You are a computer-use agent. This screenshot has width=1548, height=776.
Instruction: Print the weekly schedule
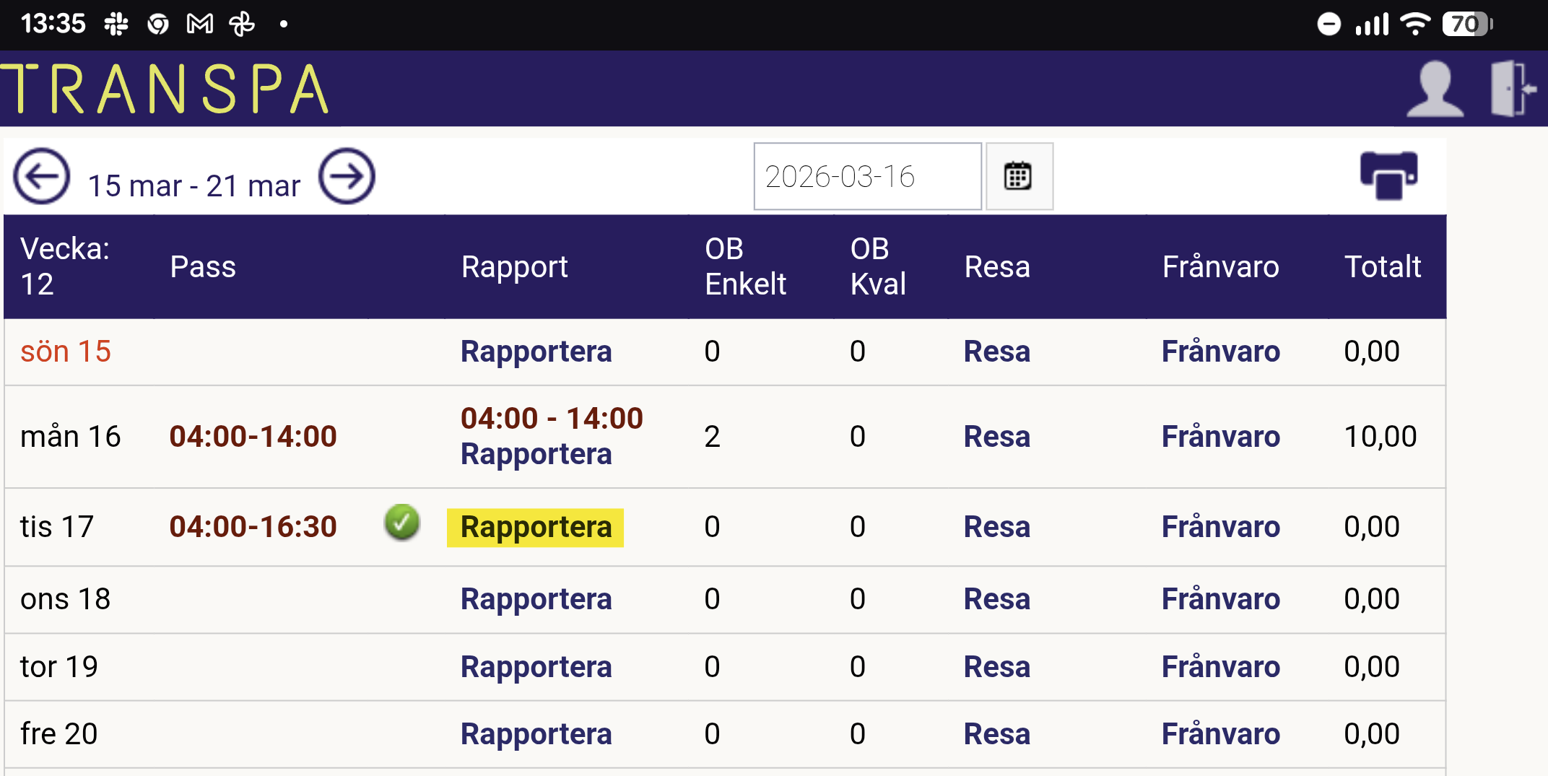(1388, 175)
